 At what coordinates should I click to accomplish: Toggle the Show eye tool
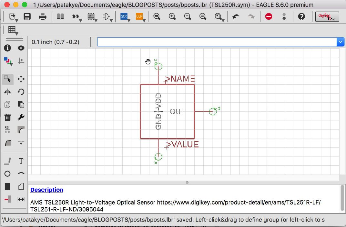point(21,48)
